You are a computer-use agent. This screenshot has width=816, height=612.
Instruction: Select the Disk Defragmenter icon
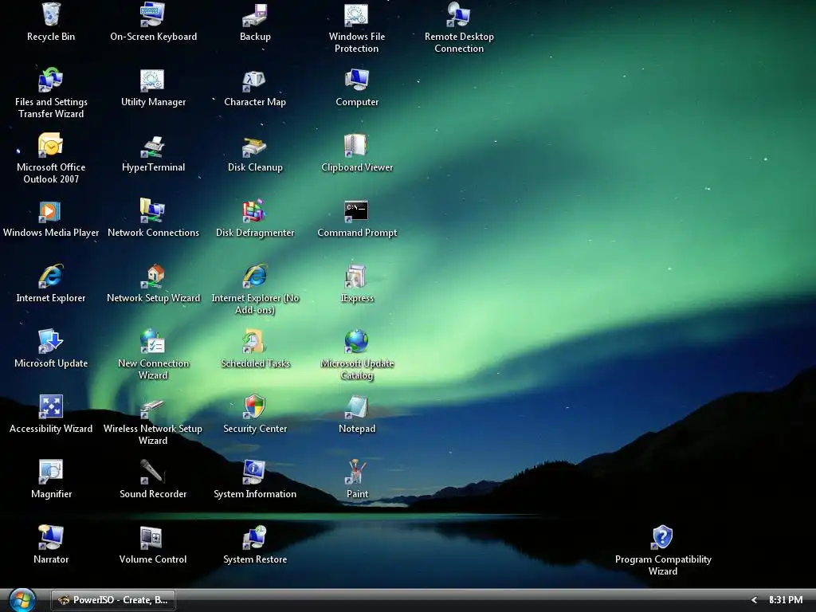tap(254, 210)
